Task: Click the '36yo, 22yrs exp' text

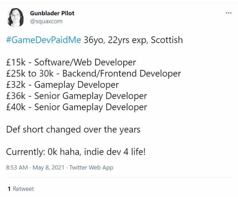Action: coord(116,40)
